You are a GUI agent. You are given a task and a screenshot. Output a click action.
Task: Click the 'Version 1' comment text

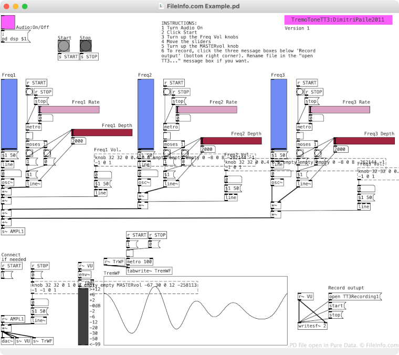click(x=297, y=28)
